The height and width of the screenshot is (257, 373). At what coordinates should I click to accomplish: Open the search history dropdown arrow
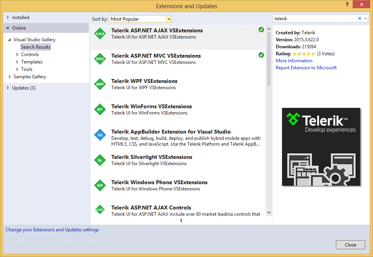[x=366, y=18]
